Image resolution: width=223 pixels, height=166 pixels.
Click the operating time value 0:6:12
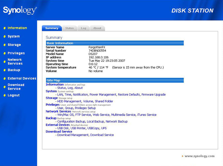click(x=93, y=64)
